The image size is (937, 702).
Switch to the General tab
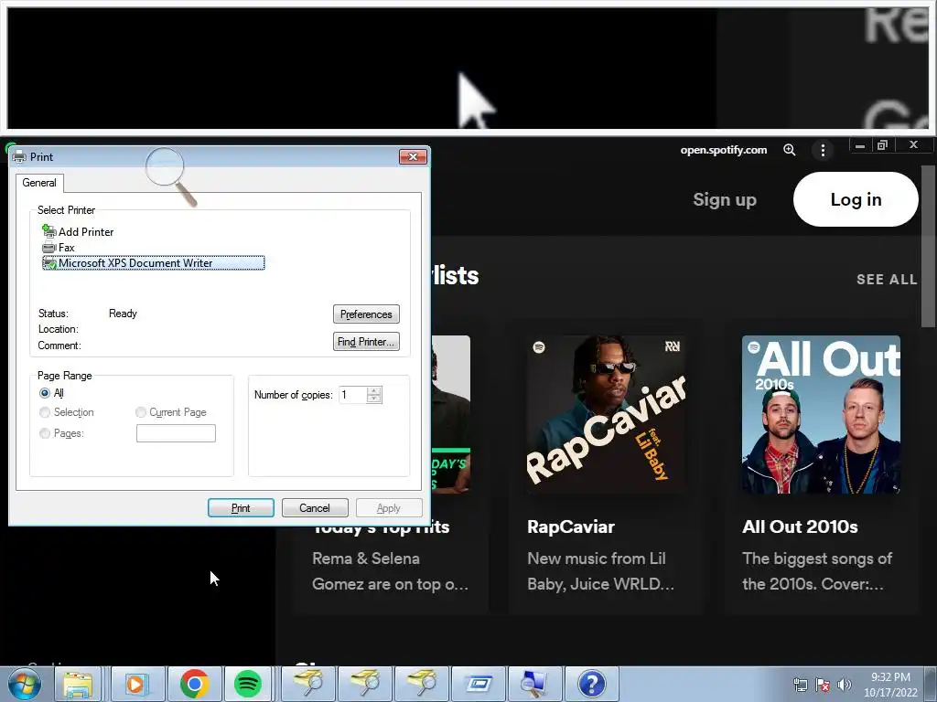[39, 183]
